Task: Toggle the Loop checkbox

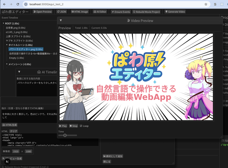Action: tap(81, 126)
